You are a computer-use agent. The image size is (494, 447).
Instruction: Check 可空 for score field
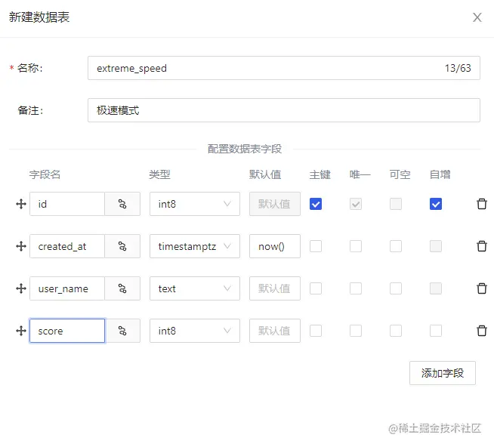[x=395, y=331]
